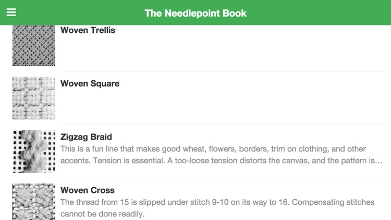The image size is (391, 220).
Task: Open the Woven Trellis stitch thumbnail
Action: point(34,45)
